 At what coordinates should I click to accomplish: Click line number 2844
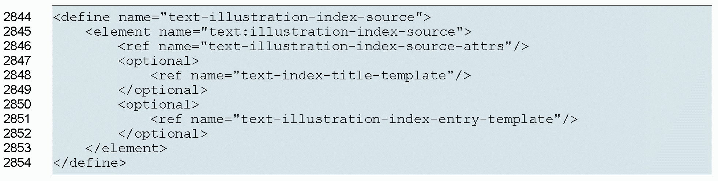(x=17, y=17)
